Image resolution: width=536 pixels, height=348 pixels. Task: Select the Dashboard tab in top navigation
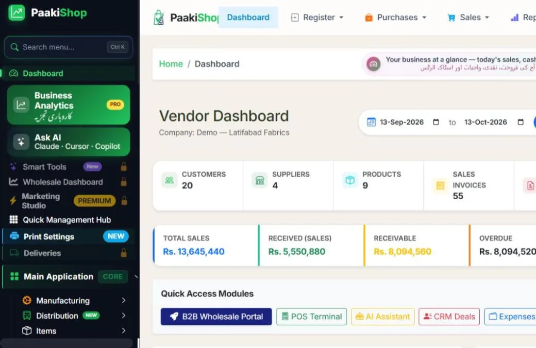click(x=248, y=18)
